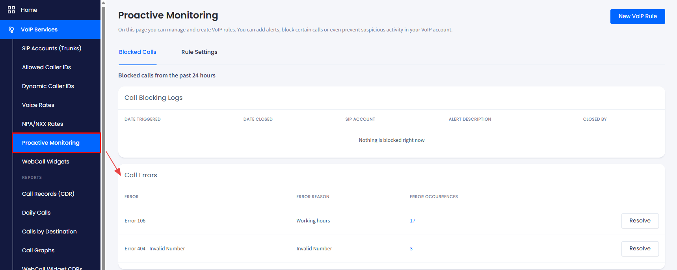677x270 pixels.
Task: Open WebCall Widgets page
Action: [x=46, y=162]
